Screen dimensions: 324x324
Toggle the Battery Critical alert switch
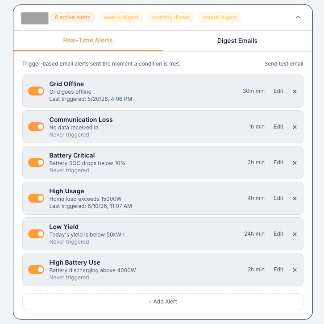click(36, 162)
